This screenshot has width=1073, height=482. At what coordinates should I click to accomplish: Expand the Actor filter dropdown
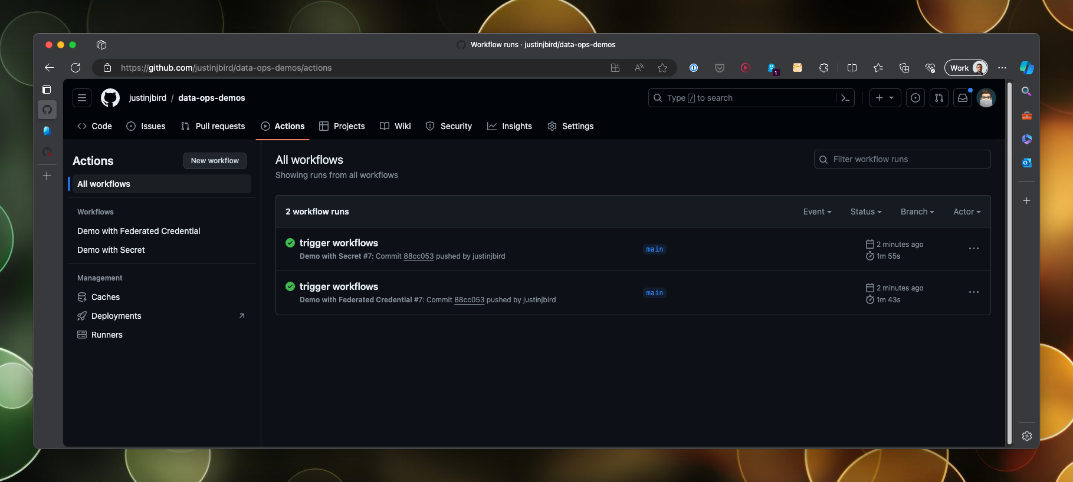967,212
